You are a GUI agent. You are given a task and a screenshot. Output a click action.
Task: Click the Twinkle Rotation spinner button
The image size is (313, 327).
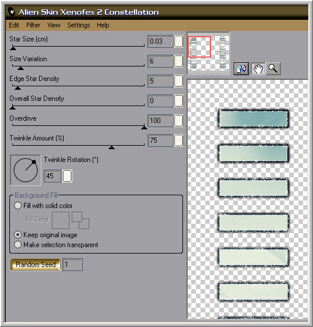[x=68, y=176]
